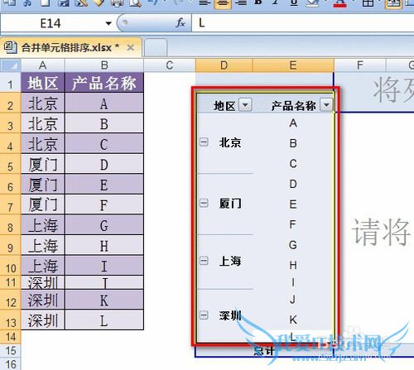Click the 厦门 label in pivot table
The height and width of the screenshot is (370, 414).
230,204
